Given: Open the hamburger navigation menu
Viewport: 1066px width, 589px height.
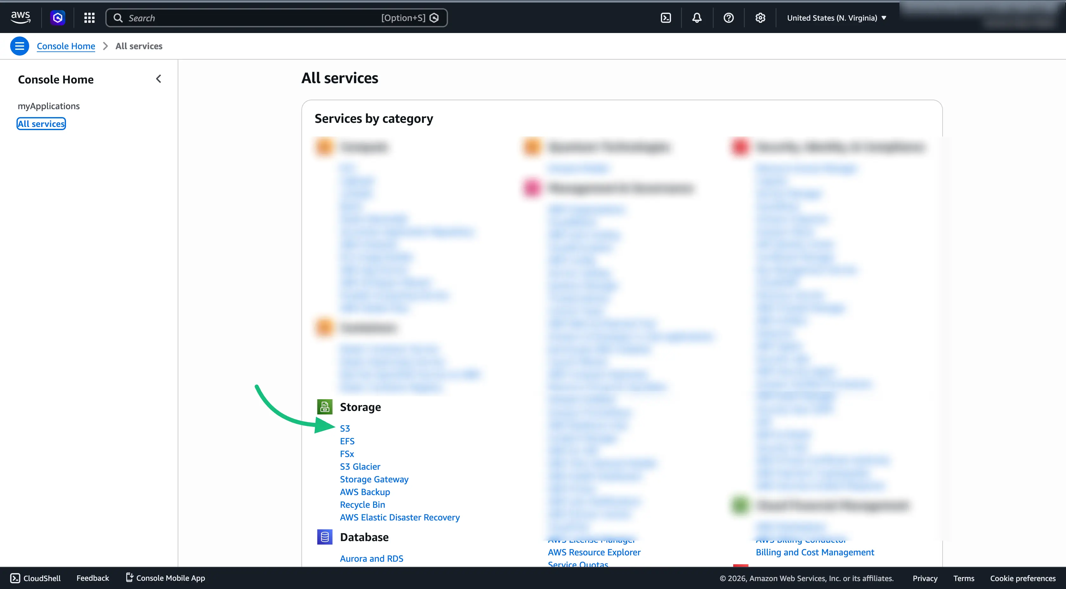Looking at the screenshot, I should point(19,46).
